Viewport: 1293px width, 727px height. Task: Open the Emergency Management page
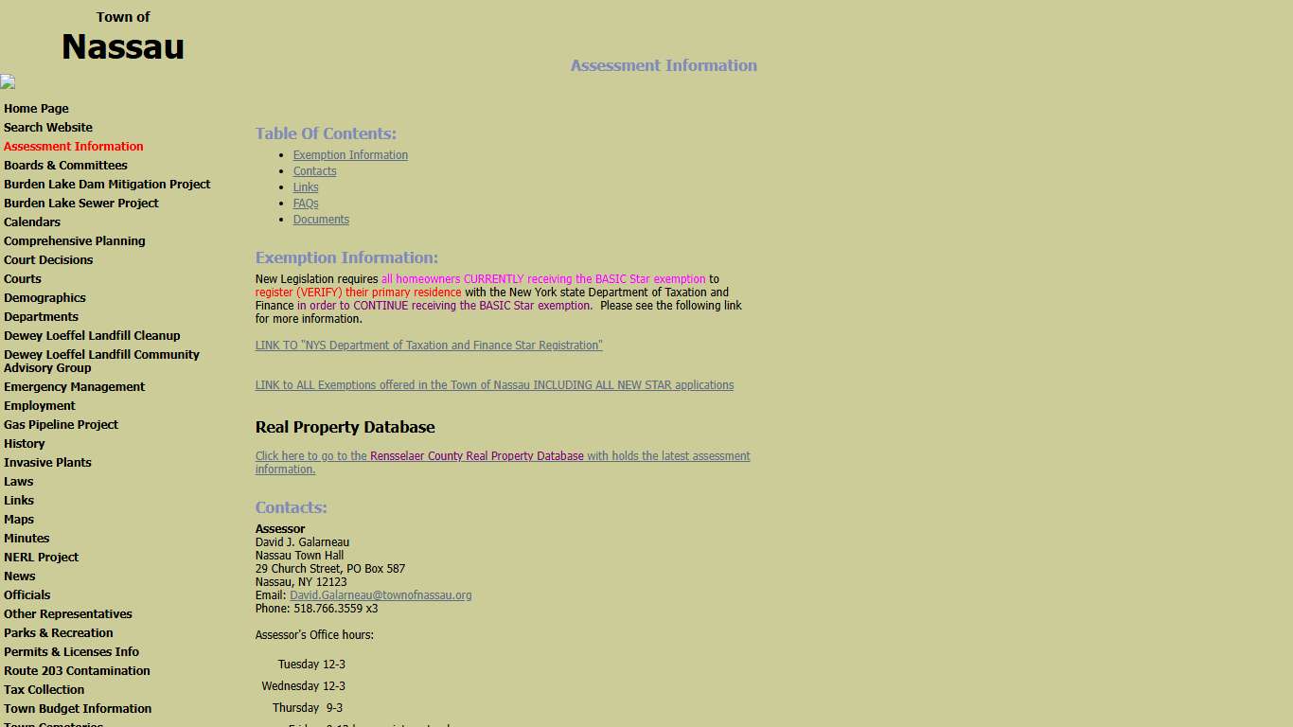click(x=74, y=386)
